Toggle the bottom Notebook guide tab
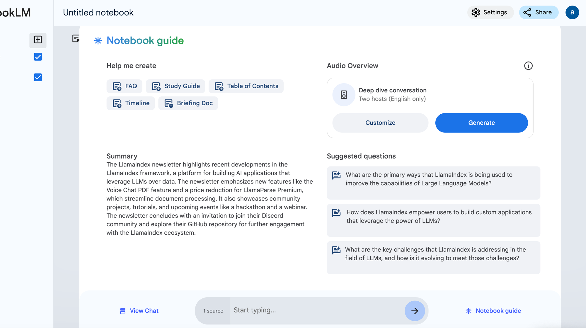586x328 pixels. coord(493,311)
